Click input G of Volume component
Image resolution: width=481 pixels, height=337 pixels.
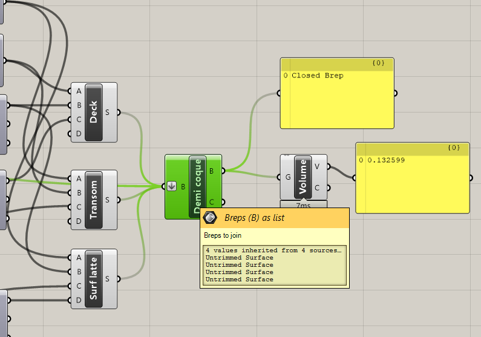pyautogui.click(x=288, y=177)
